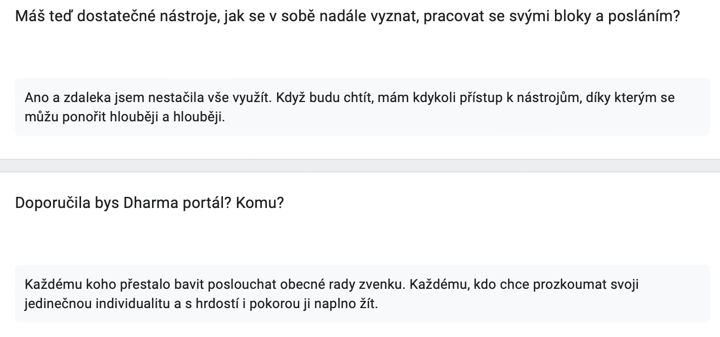Image resolution: width=720 pixels, height=337 pixels.
Task: Click the question "Doporučila bys Dharma portál?"
Action: [x=150, y=203]
